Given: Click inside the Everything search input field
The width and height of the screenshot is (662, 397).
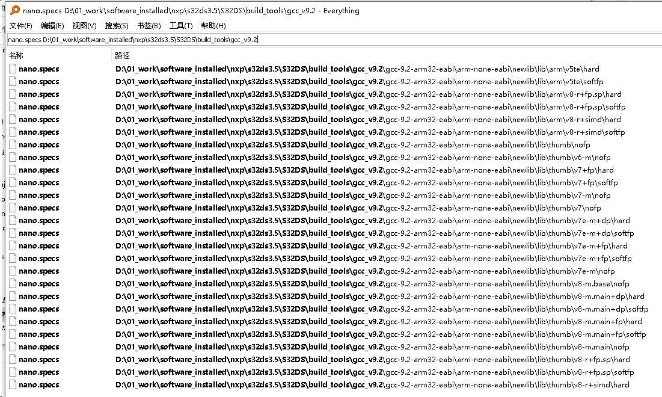Looking at the screenshot, I should click(241, 40).
